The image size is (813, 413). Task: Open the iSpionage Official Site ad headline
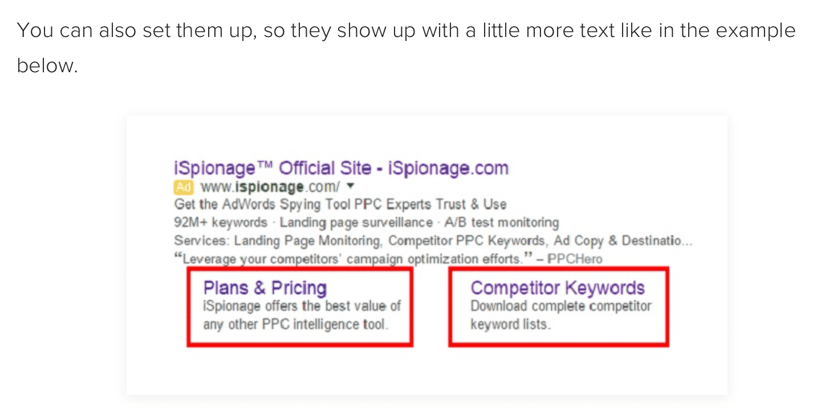340,168
